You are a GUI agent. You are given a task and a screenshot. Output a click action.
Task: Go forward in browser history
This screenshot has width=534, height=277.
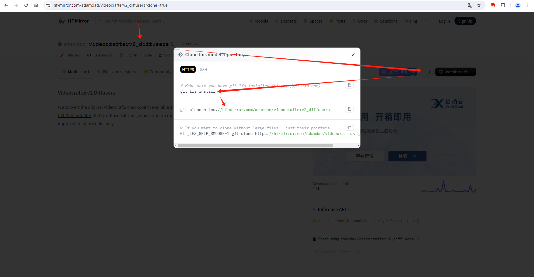click(16, 5)
